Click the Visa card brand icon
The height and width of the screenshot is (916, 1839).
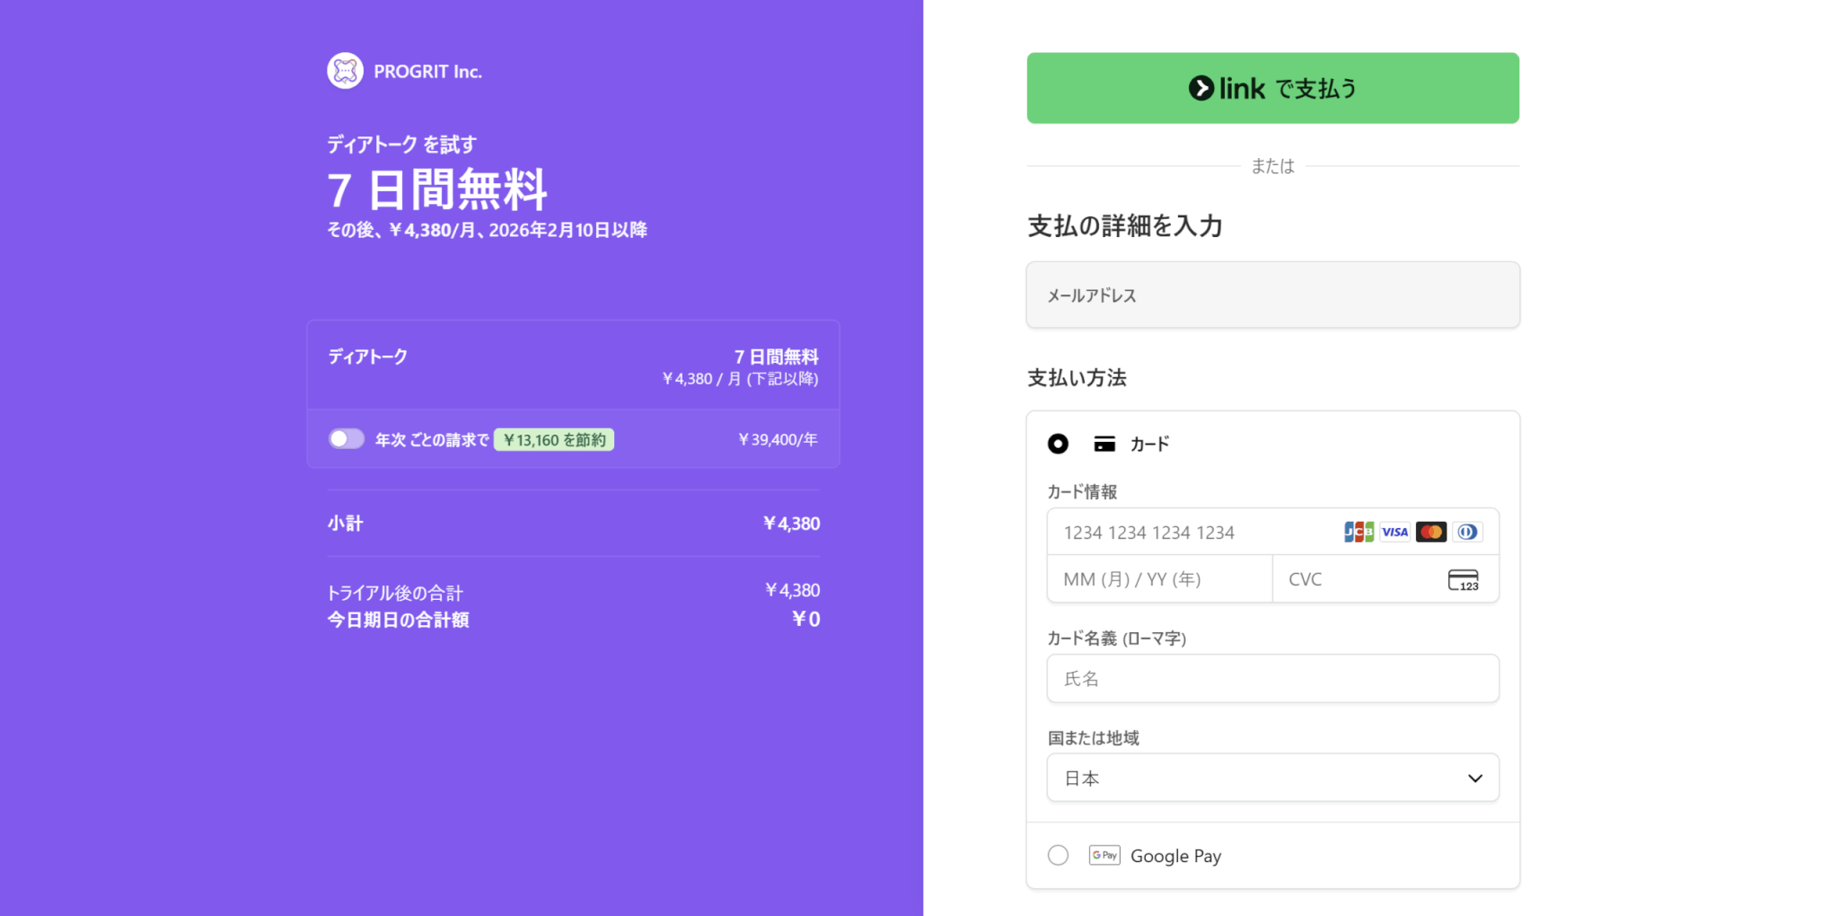click(x=1395, y=533)
